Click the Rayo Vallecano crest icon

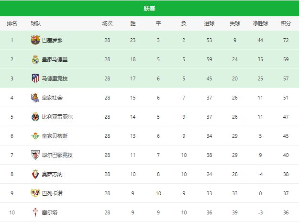(x=35, y=193)
